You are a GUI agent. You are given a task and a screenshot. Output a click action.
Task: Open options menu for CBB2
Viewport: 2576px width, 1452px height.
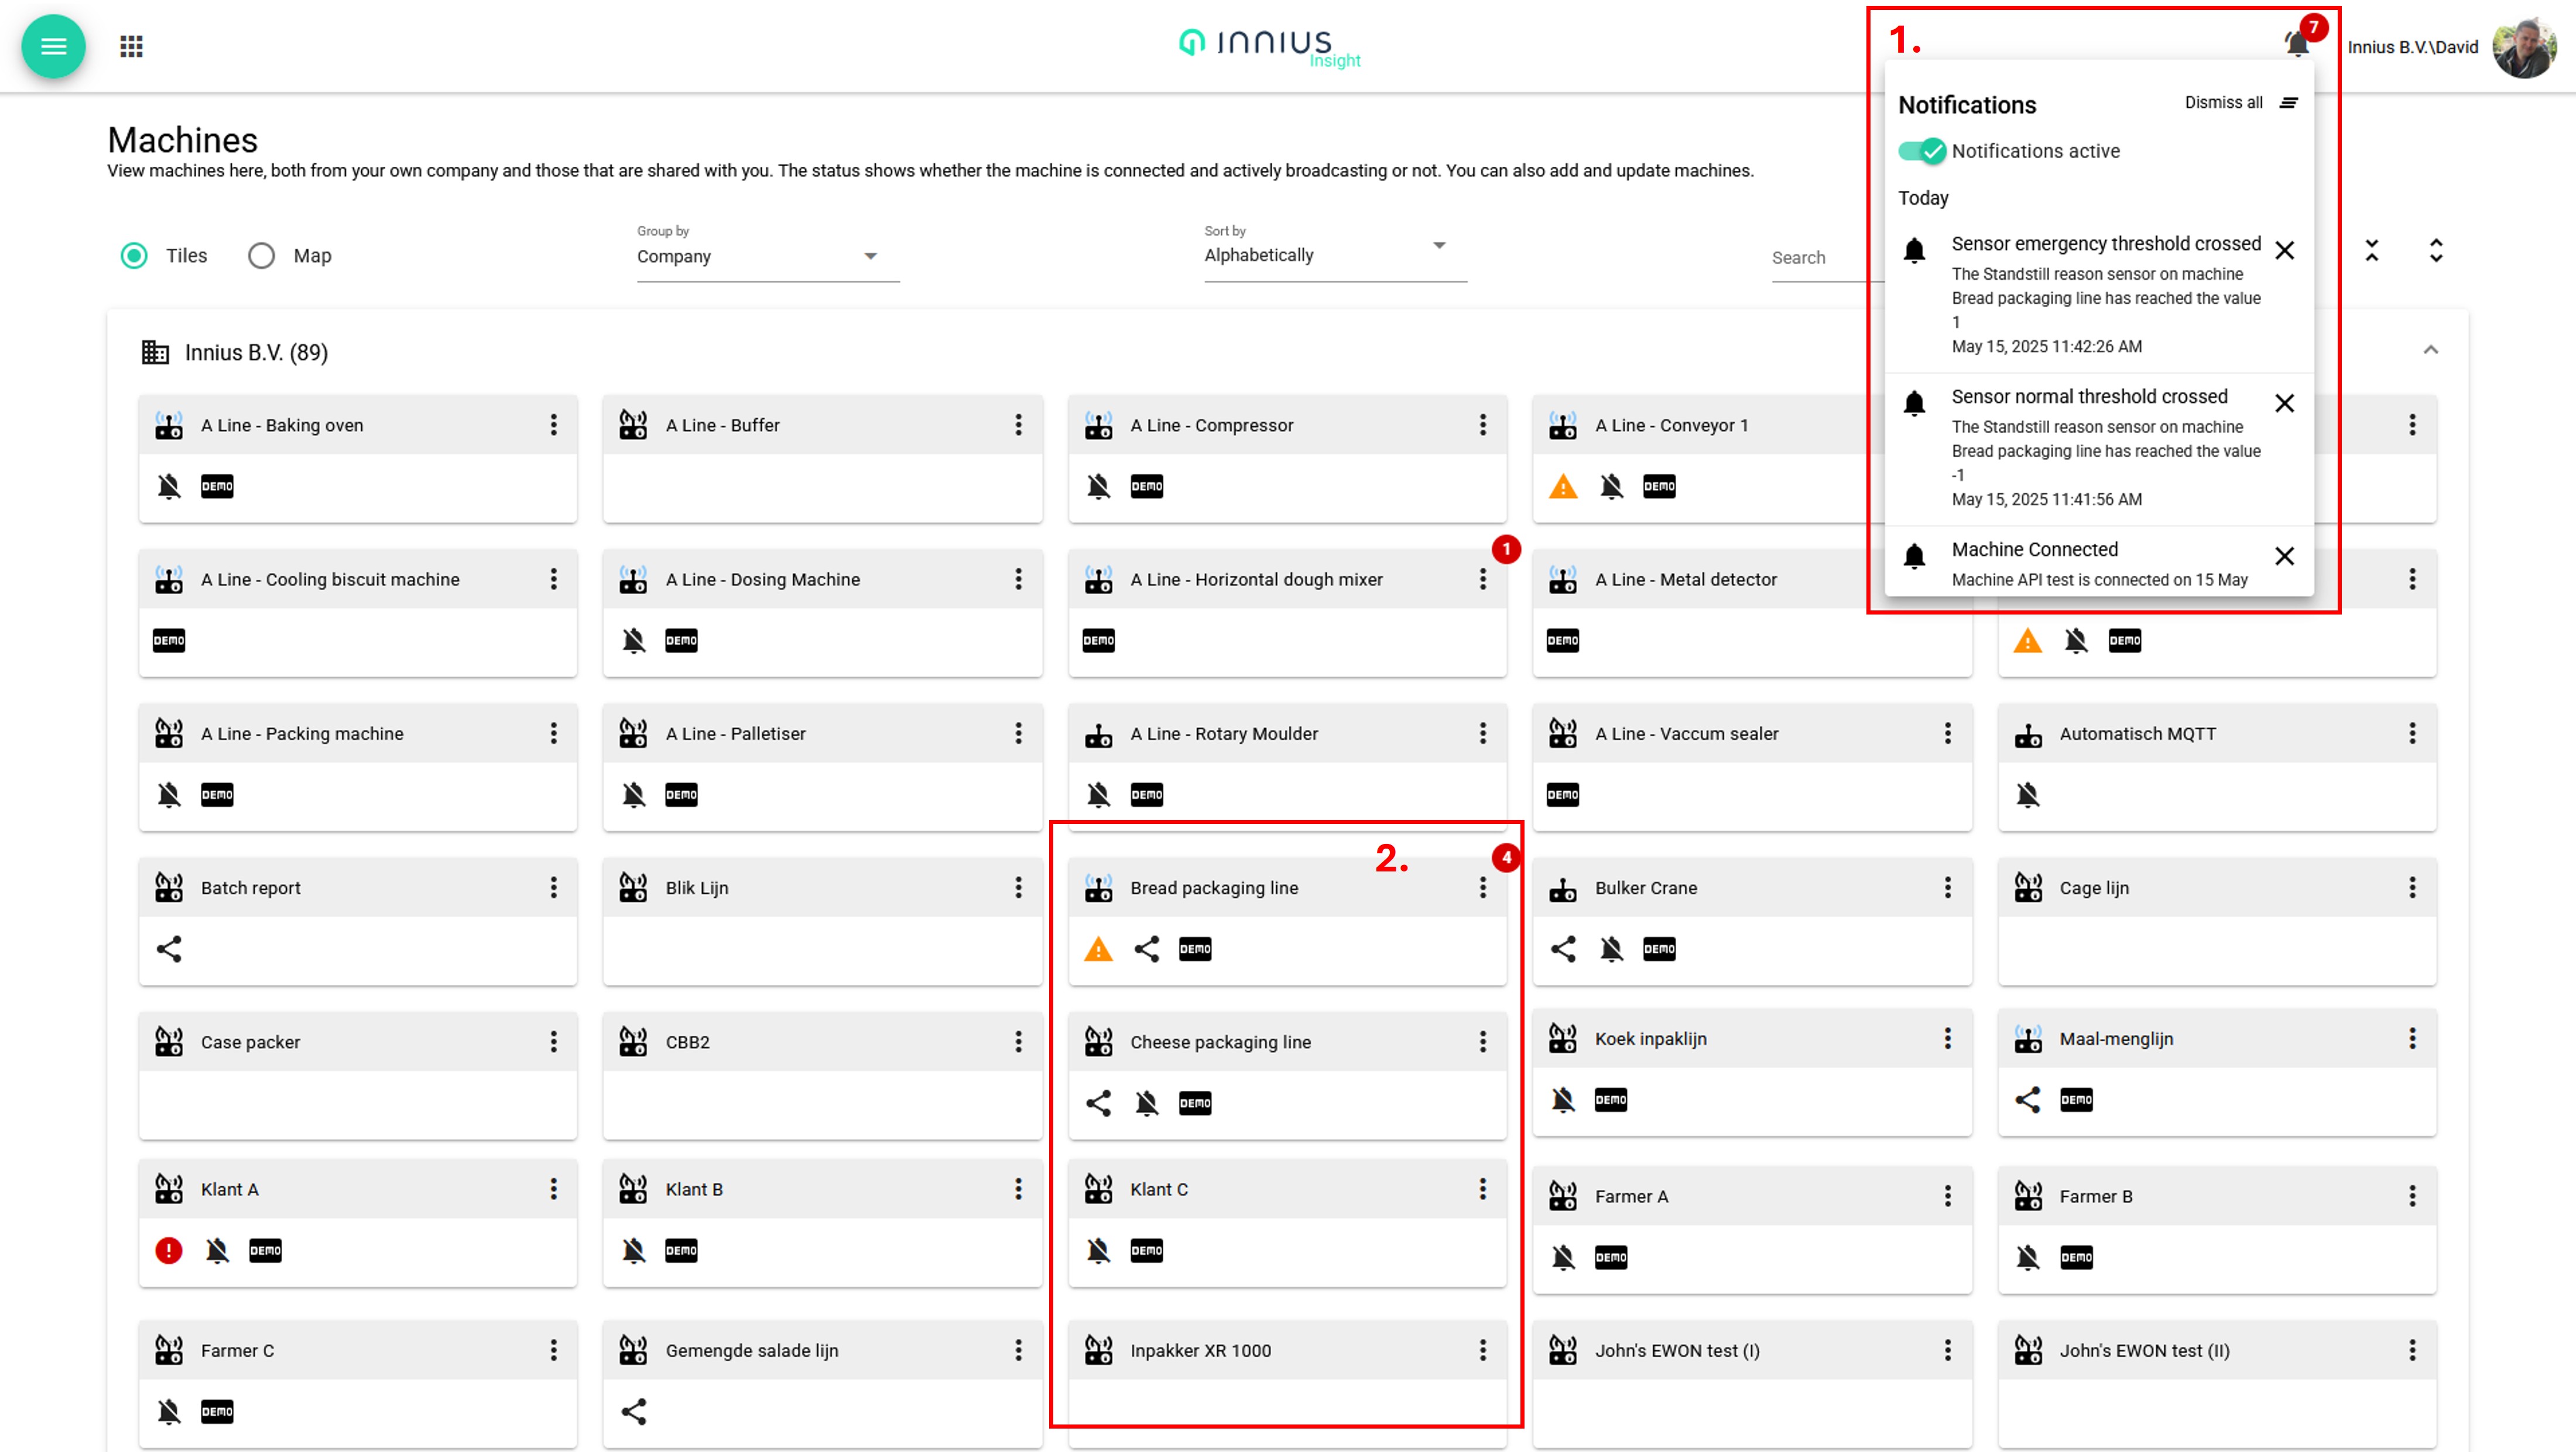point(1018,1041)
